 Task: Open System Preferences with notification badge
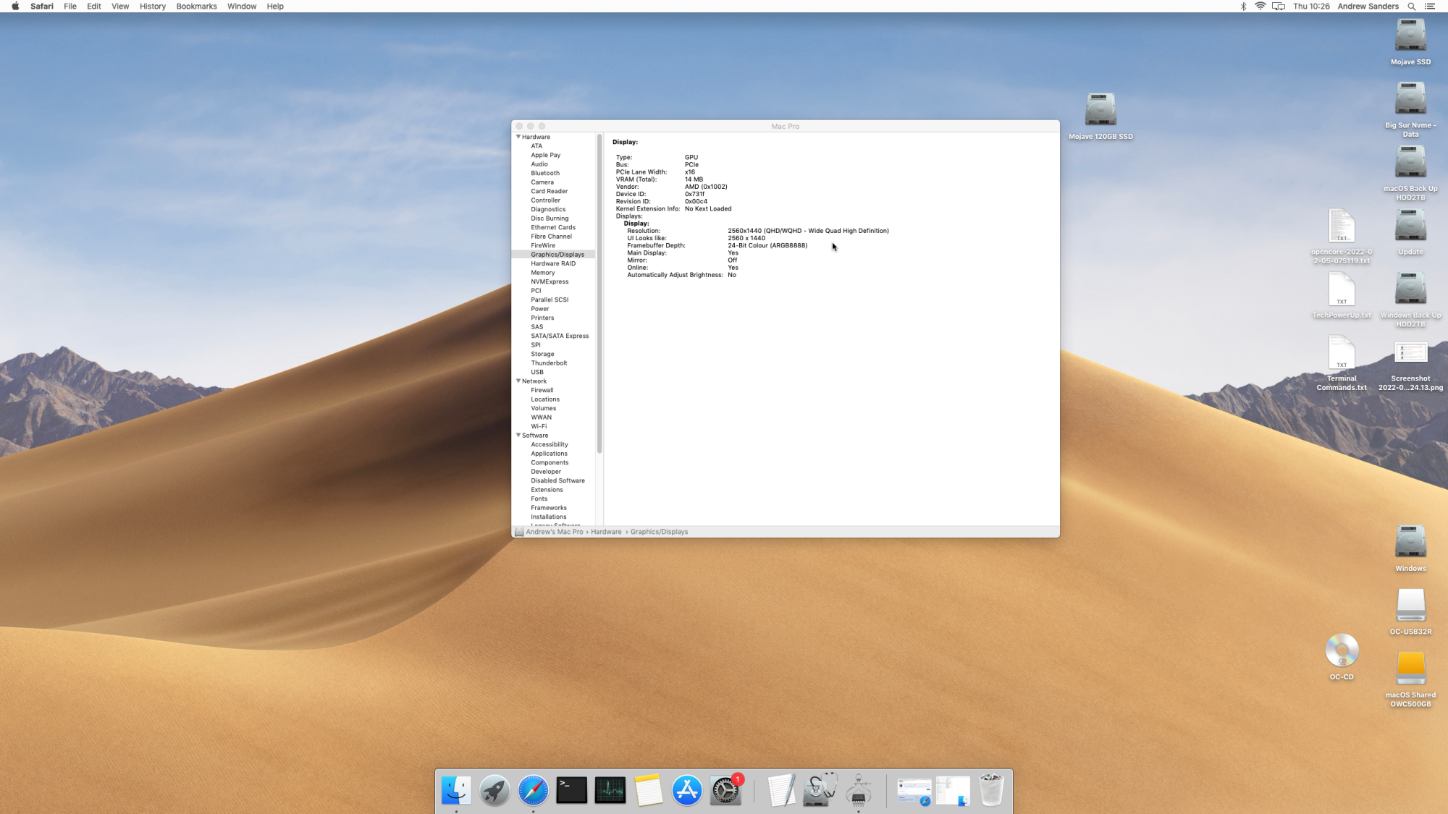coord(725,790)
